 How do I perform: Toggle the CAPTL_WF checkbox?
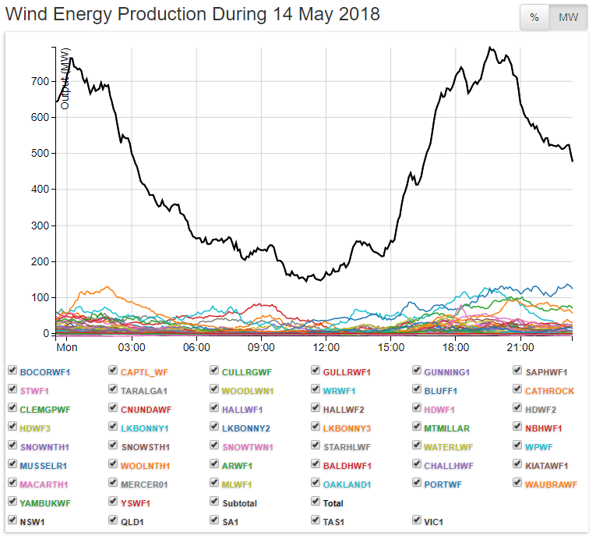click(114, 371)
